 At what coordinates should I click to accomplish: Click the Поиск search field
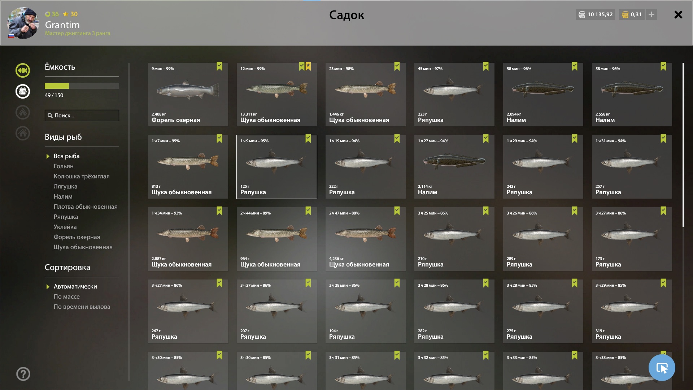tap(82, 116)
